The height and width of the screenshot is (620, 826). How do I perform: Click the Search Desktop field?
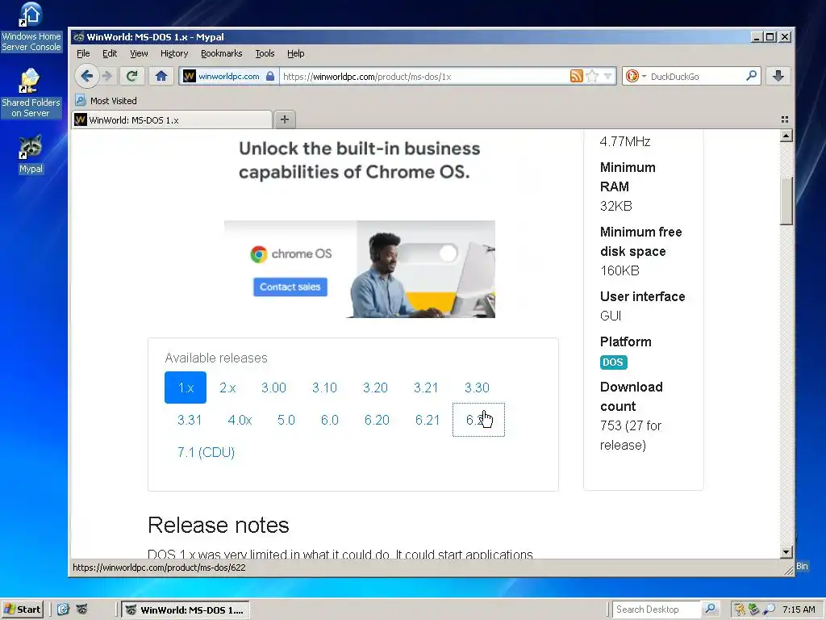pyautogui.click(x=657, y=610)
